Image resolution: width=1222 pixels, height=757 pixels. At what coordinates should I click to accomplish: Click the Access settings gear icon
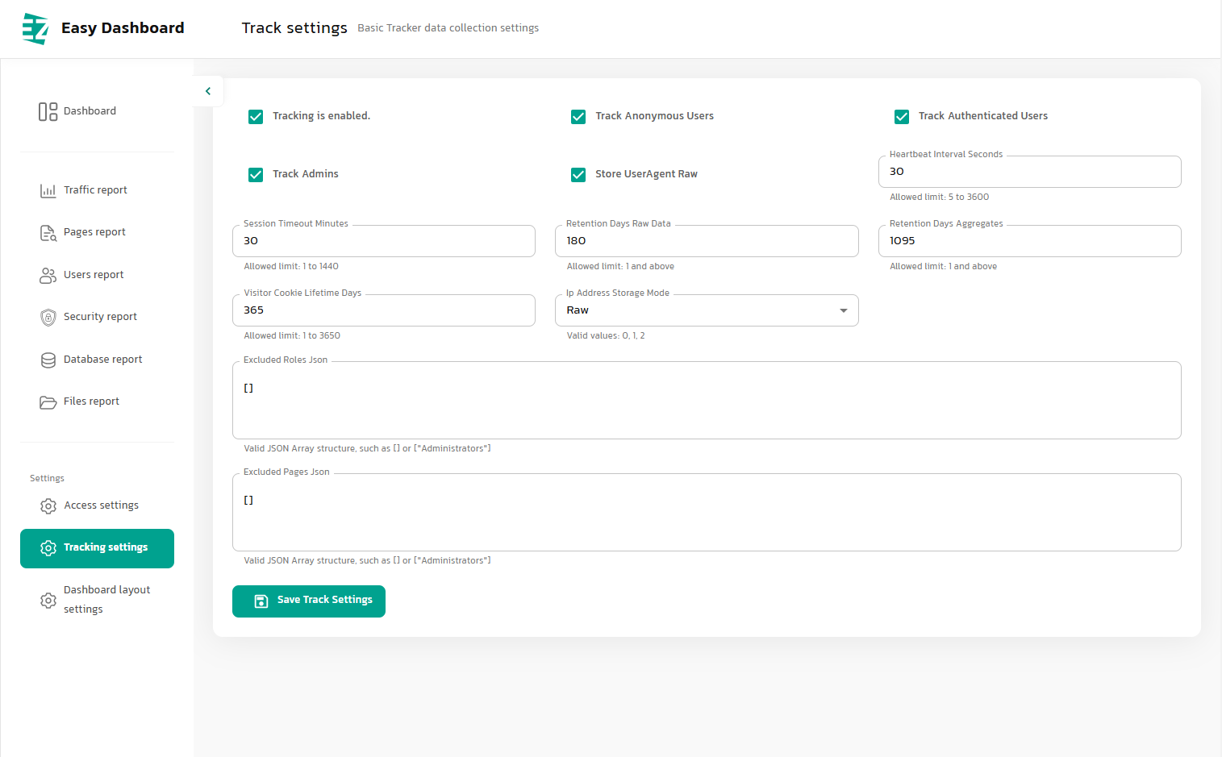48,505
